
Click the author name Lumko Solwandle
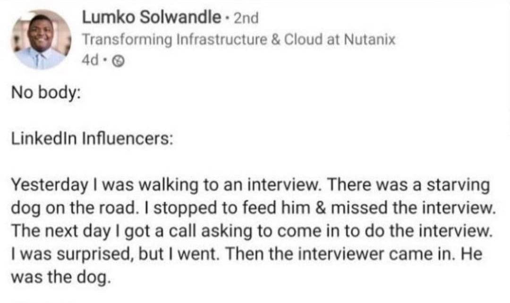pyautogui.click(x=152, y=18)
